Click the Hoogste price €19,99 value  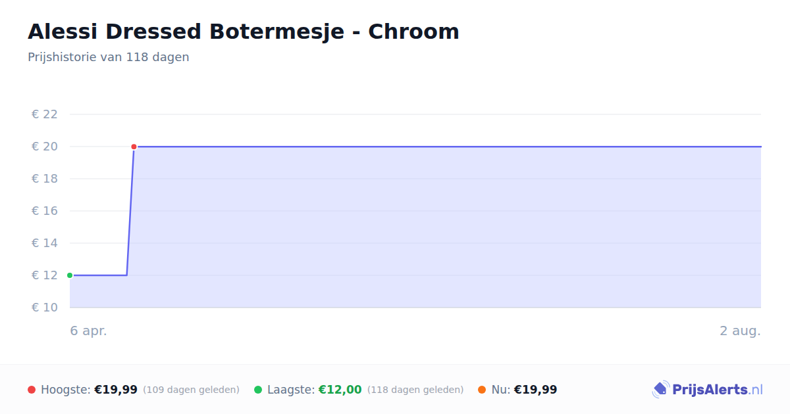click(116, 390)
